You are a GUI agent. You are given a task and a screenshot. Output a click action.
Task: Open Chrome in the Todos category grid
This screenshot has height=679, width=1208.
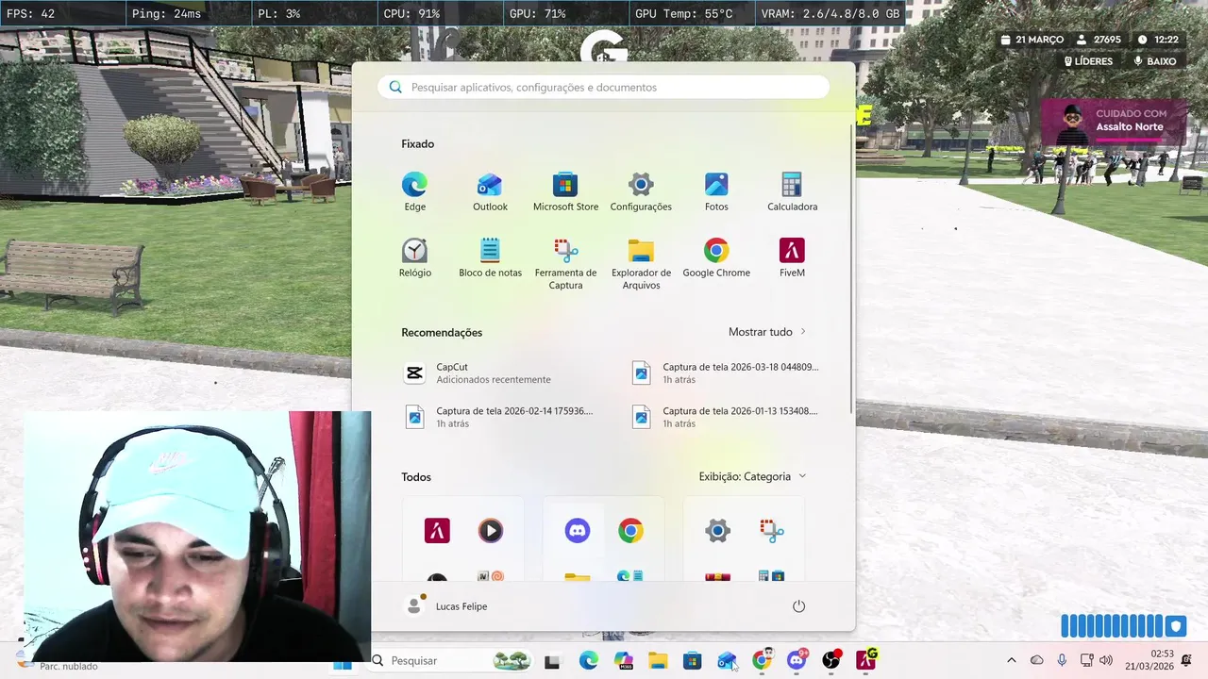[630, 531]
